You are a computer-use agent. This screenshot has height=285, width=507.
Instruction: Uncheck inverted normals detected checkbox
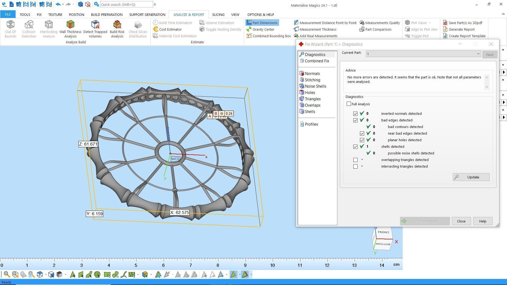pos(355,114)
